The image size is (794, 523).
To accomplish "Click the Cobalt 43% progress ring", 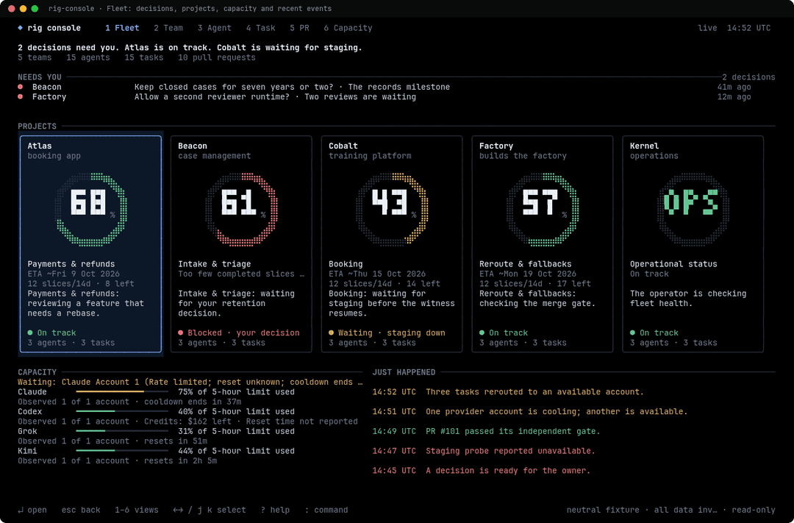I will click(392, 210).
